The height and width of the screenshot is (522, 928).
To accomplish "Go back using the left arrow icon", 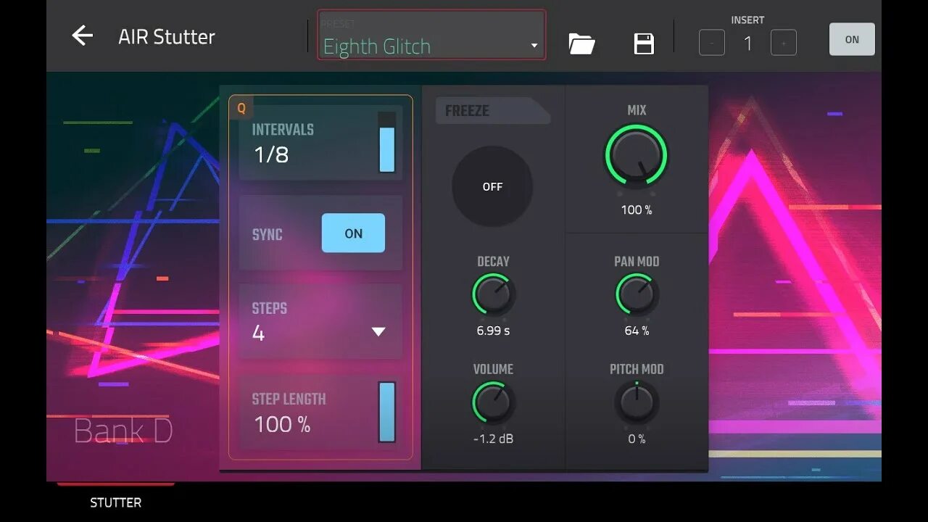I will tap(83, 36).
